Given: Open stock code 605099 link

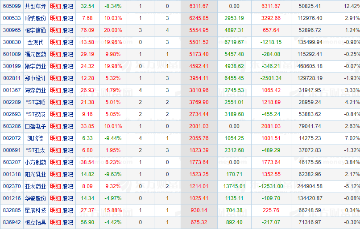Looking at the screenshot, I should (x=12, y=6).
